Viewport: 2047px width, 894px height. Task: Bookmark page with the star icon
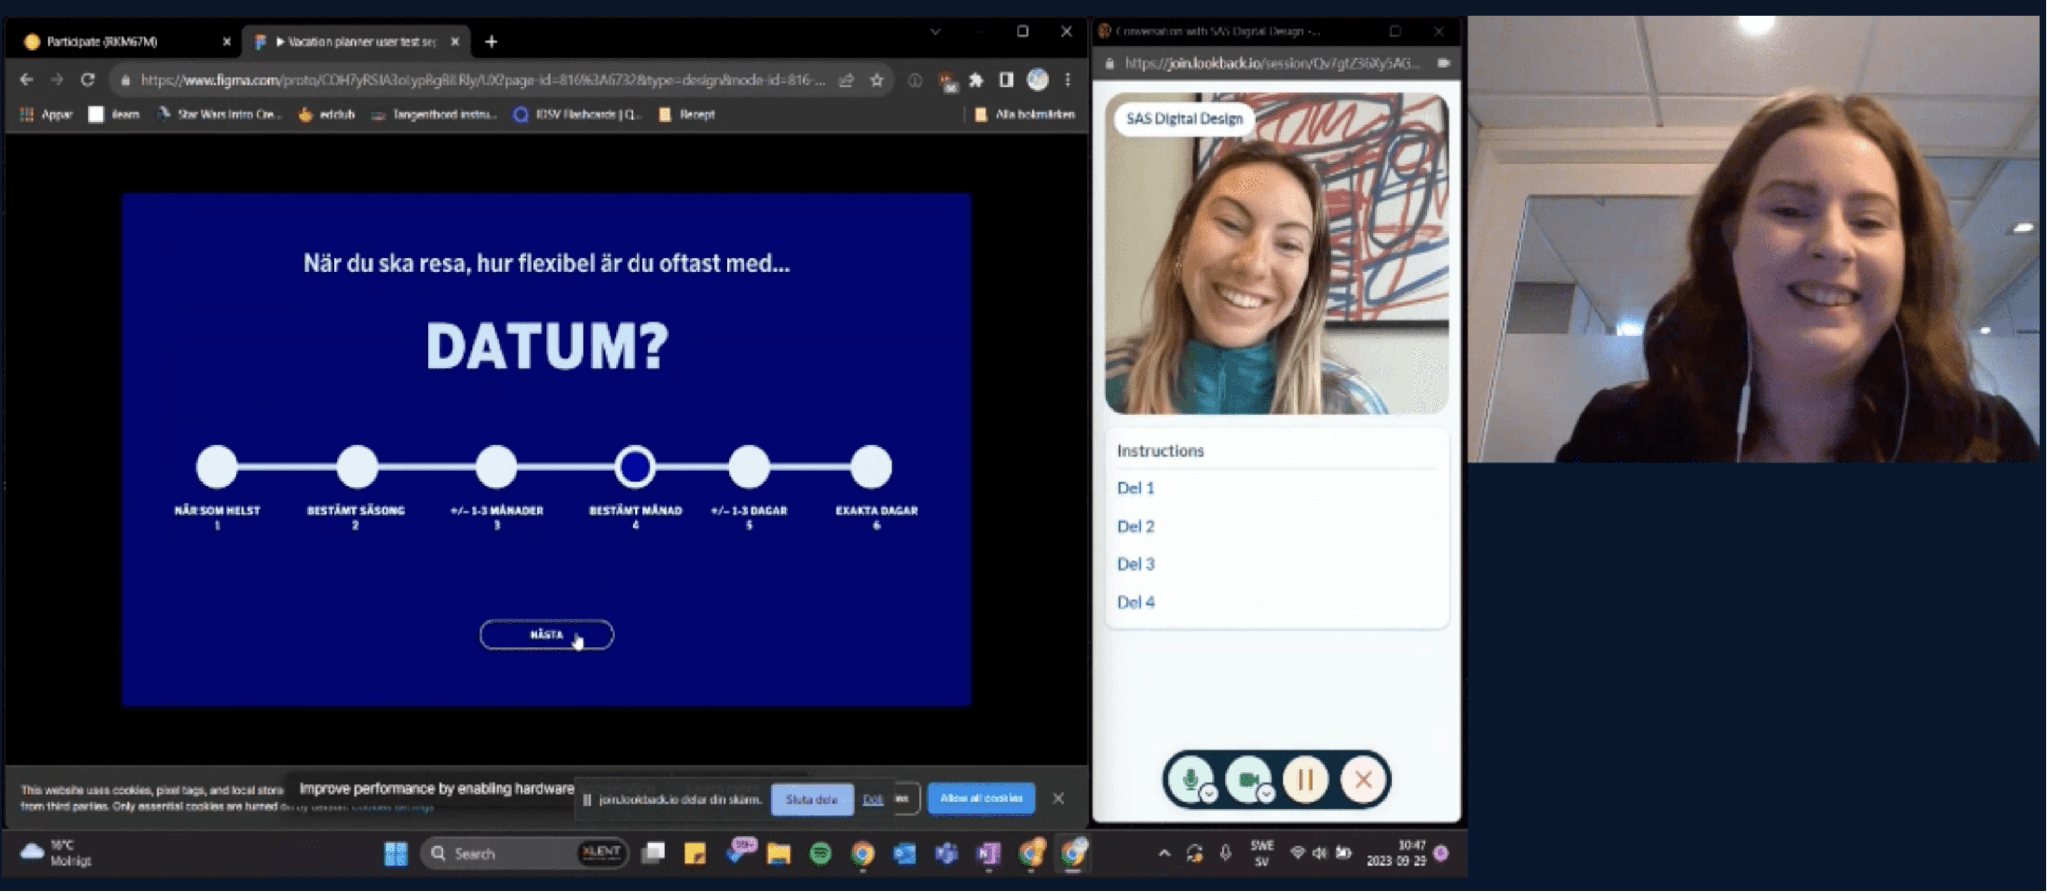(x=877, y=80)
